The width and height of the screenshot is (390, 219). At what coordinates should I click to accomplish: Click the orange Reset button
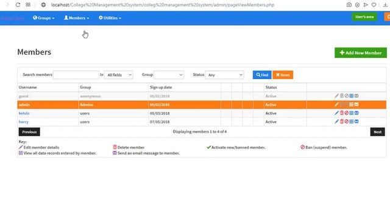(283, 75)
